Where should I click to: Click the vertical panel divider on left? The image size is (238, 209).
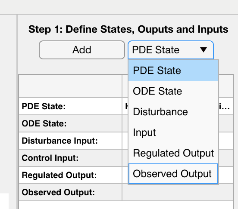17,112
